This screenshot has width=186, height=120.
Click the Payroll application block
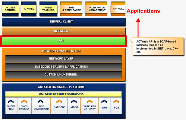(x=118, y=9)
